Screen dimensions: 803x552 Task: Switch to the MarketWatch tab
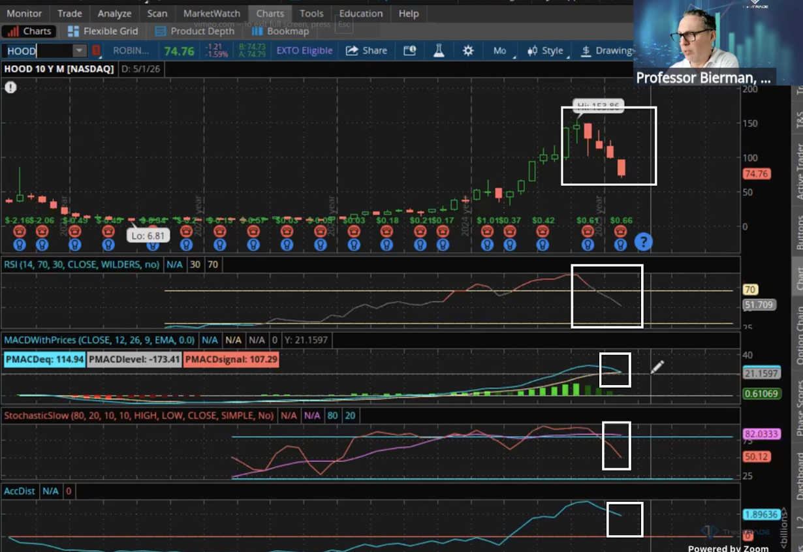(x=212, y=13)
